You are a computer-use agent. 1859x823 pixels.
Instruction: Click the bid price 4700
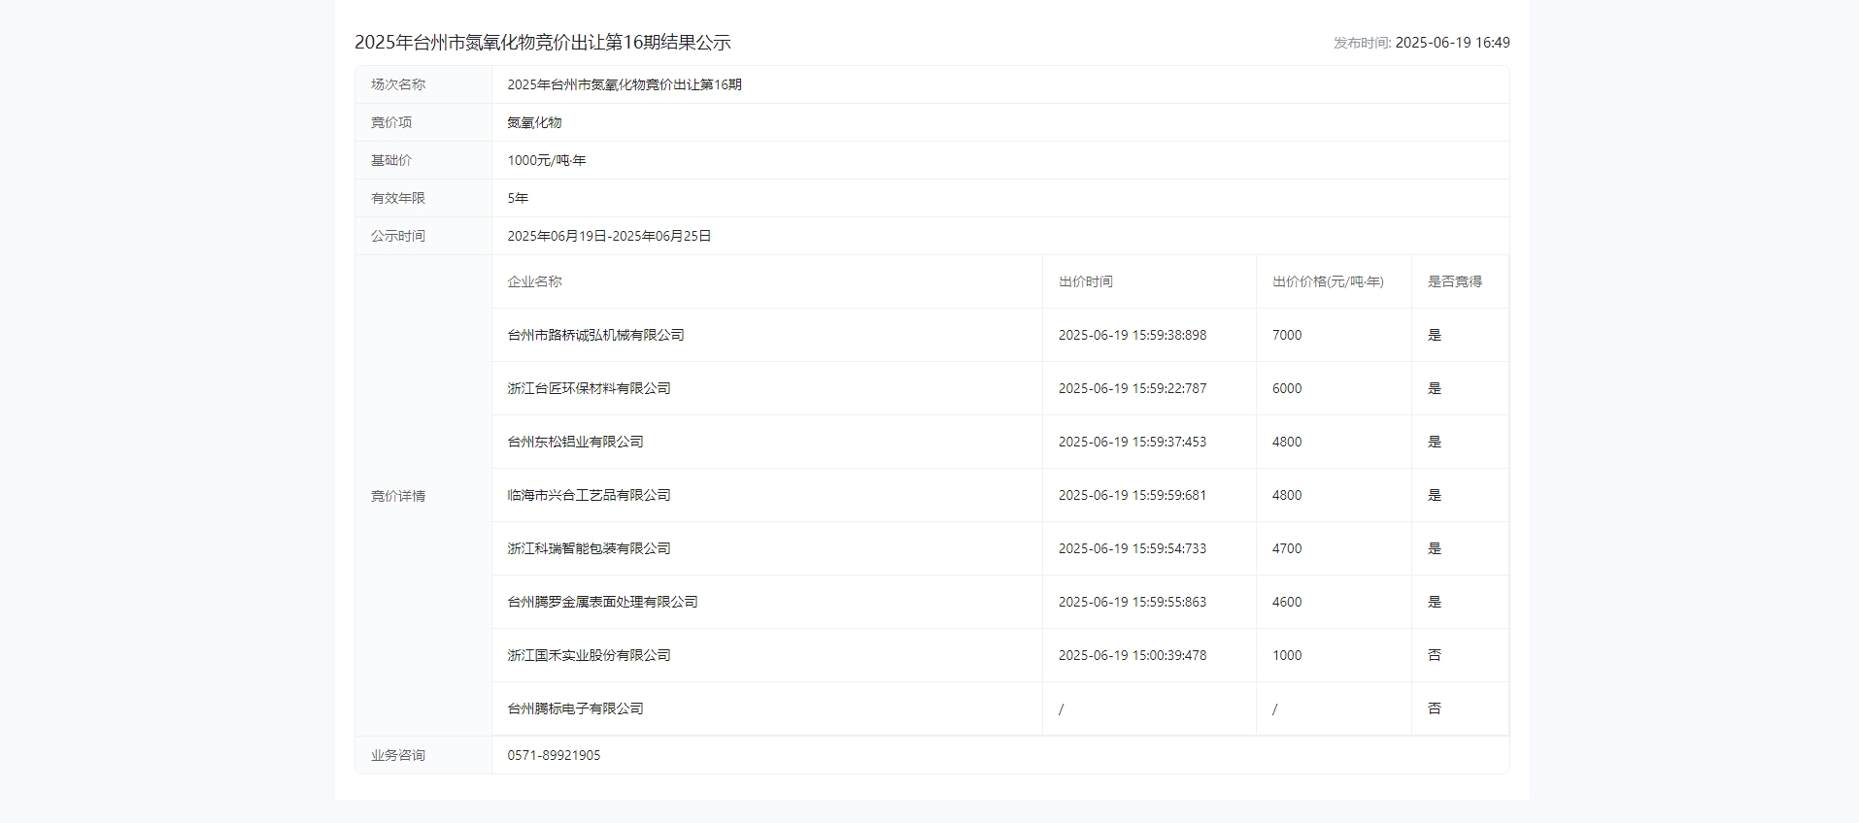click(1287, 548)
